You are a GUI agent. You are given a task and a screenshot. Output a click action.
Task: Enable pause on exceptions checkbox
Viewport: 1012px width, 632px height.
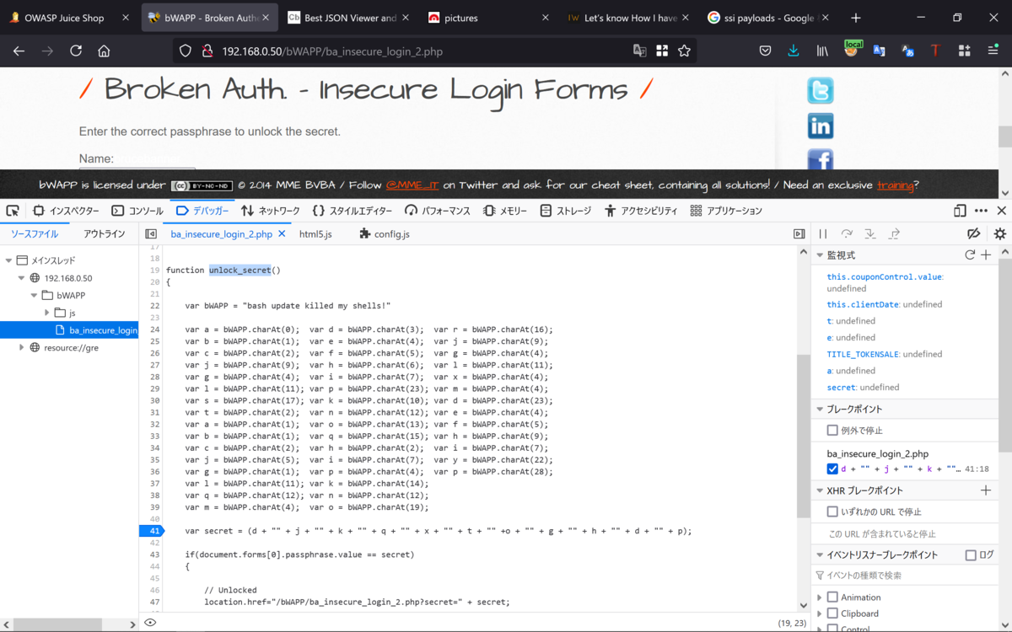[831, 430]
